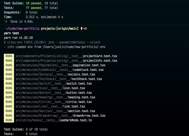Viewport: 189px width, 136px height.
Task: Open the projectInfo.test.tsx file path
Action: click(x=66, y=61)
